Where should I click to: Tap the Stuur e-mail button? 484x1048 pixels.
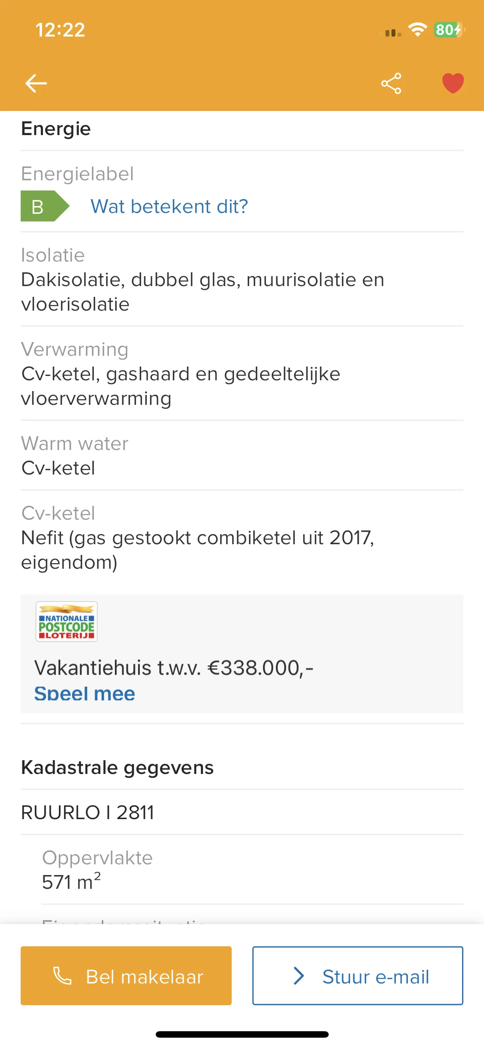358,976
